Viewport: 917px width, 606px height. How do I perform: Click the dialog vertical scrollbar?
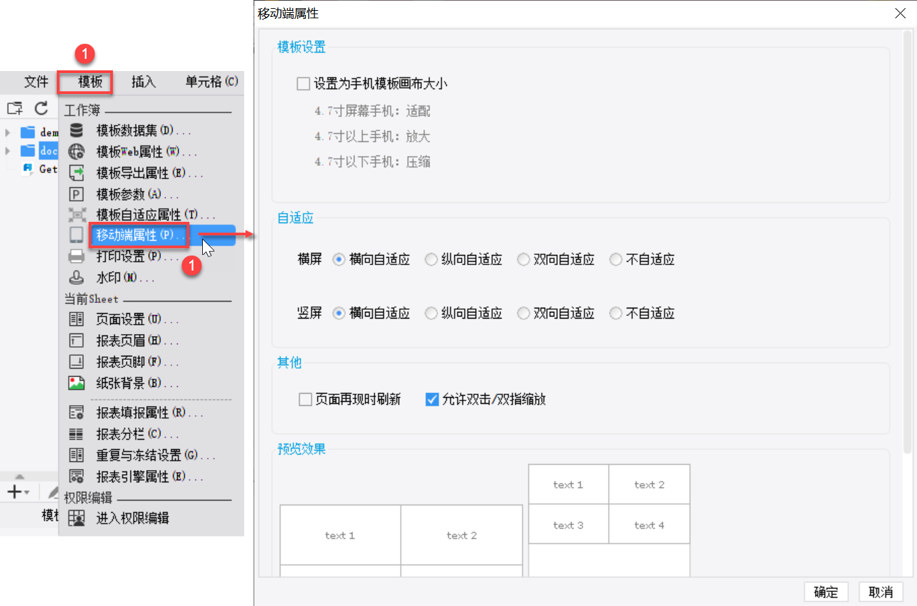click(908, 242)
